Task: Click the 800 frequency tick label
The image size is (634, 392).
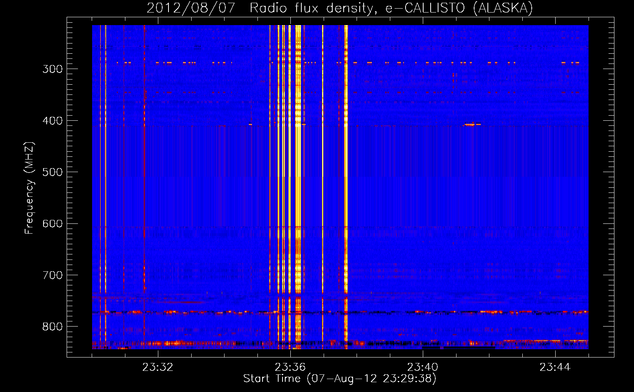Action: [53, 327]
